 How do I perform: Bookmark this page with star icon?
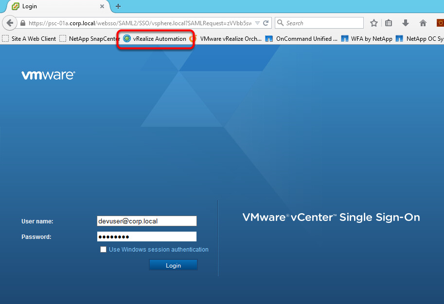[374, 23]
